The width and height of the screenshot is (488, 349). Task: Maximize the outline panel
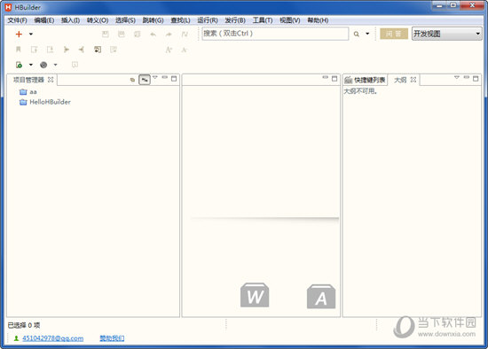[x=476, y=79]
